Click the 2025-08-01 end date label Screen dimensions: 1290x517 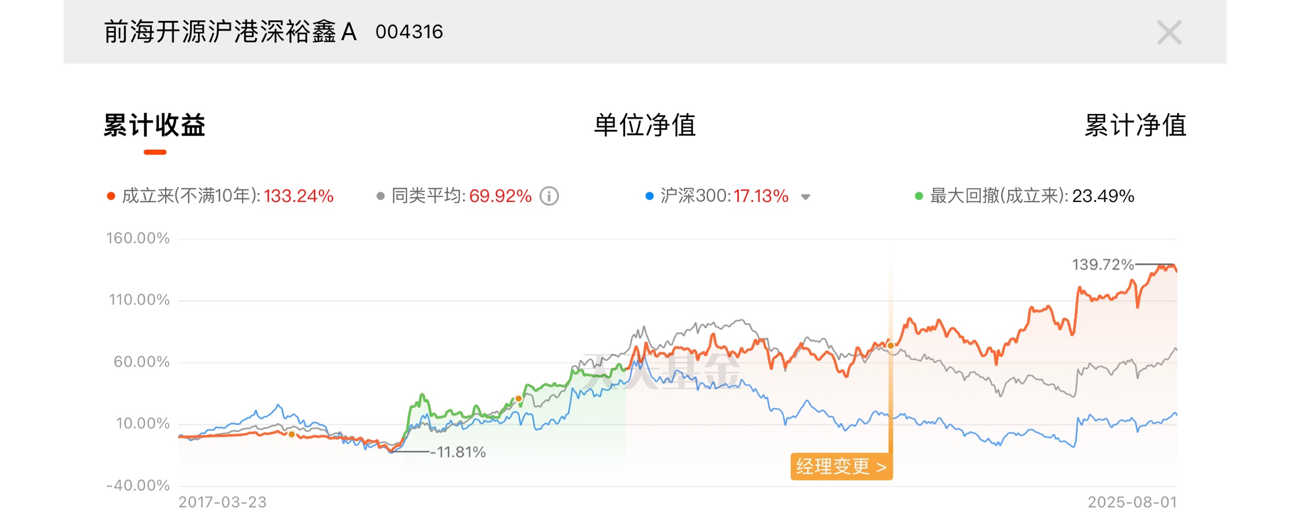[1132, 502]
